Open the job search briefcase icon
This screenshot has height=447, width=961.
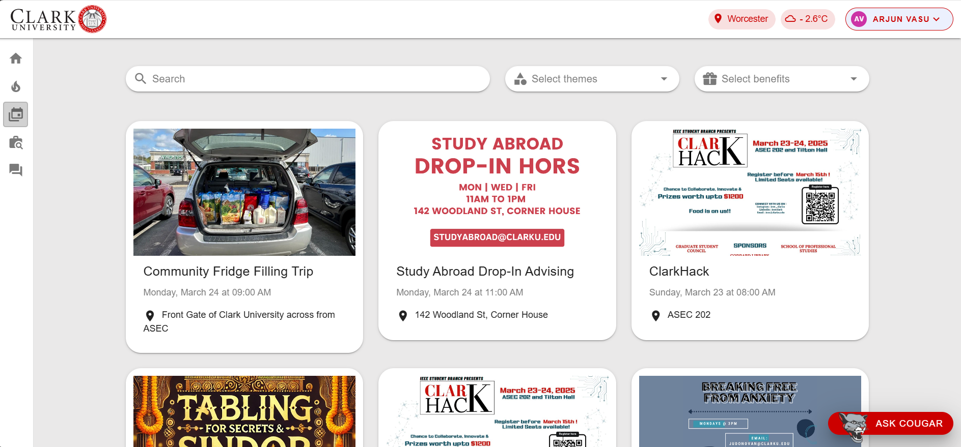point(16,142)
